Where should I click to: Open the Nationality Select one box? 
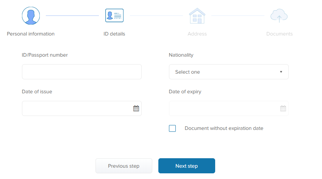pos(228,72)
